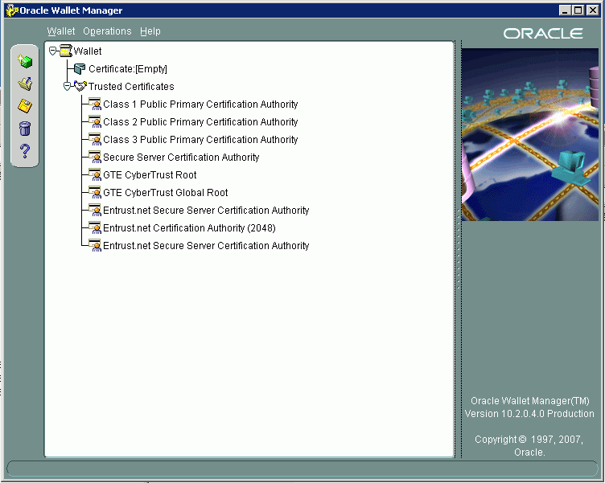This screenshot has width=605, height=483.
Task: Select Class 3 Public Primary Certification Authority
Action: (200, 140)
